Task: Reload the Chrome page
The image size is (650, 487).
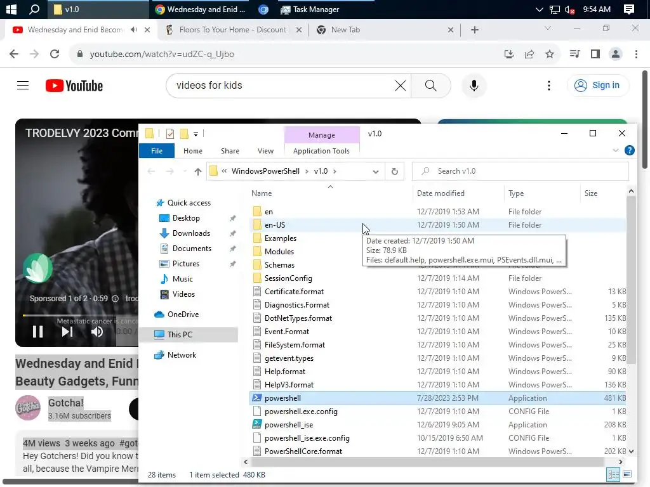Action: click(55, 55)
